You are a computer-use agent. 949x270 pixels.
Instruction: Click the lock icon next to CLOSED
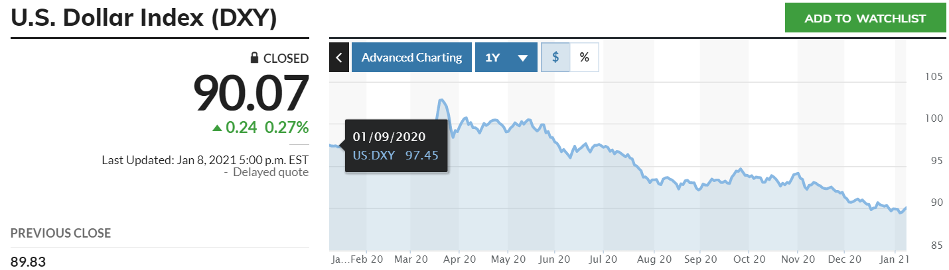(x=254, y=58)
